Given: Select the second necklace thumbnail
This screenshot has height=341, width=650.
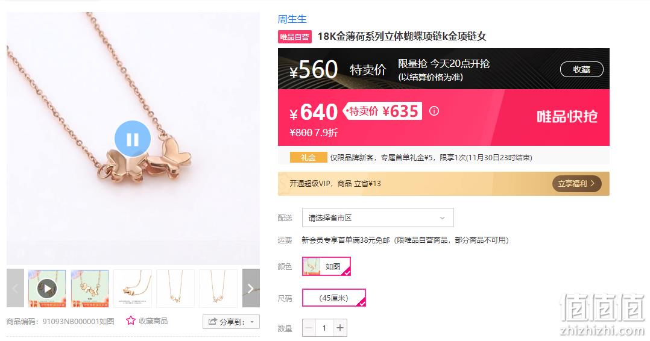Looking at the screenshot, I should point(90,289).
